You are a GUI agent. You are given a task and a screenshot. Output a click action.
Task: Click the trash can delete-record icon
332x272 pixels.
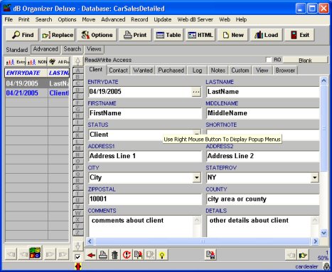point(114,256)
